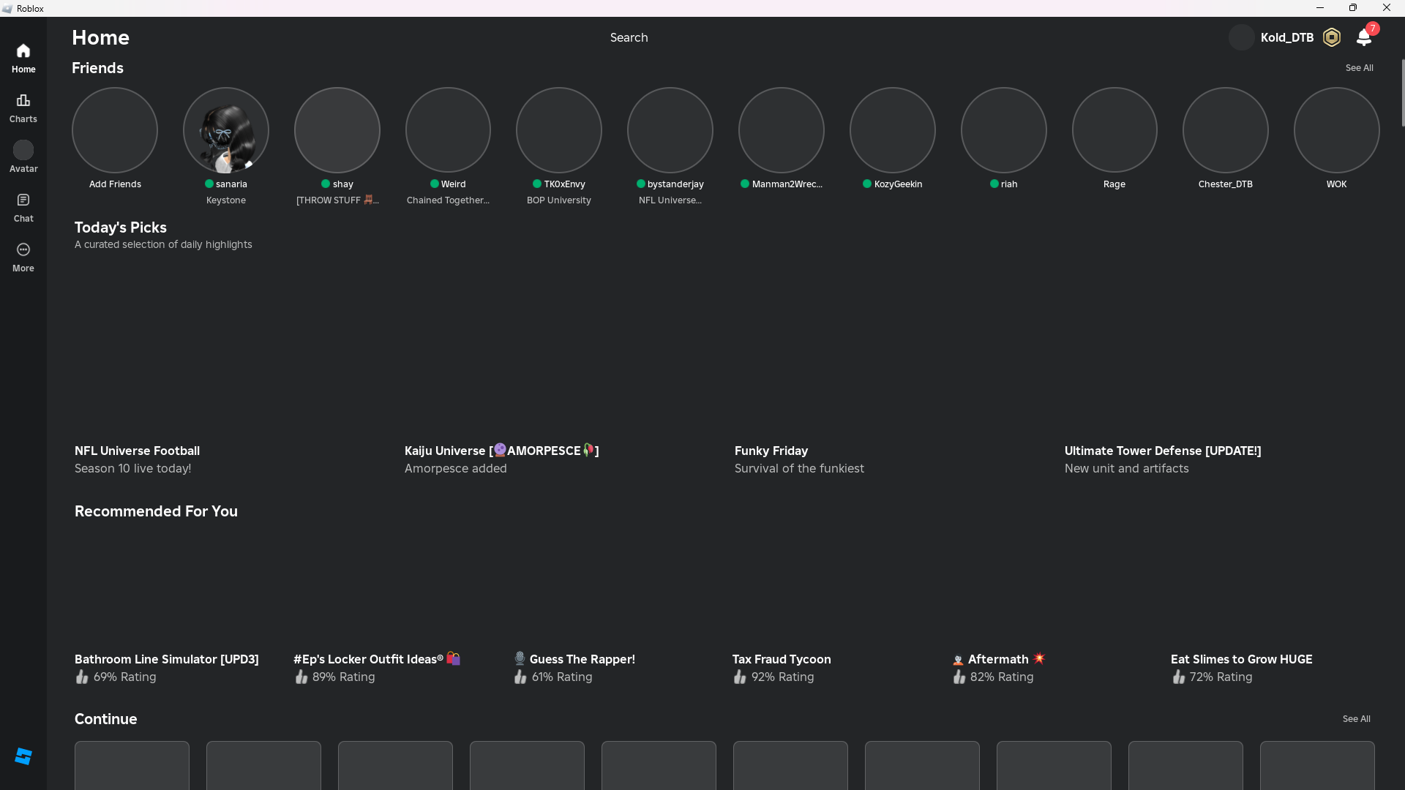Open NFL Universe Football title

[137, 451]
